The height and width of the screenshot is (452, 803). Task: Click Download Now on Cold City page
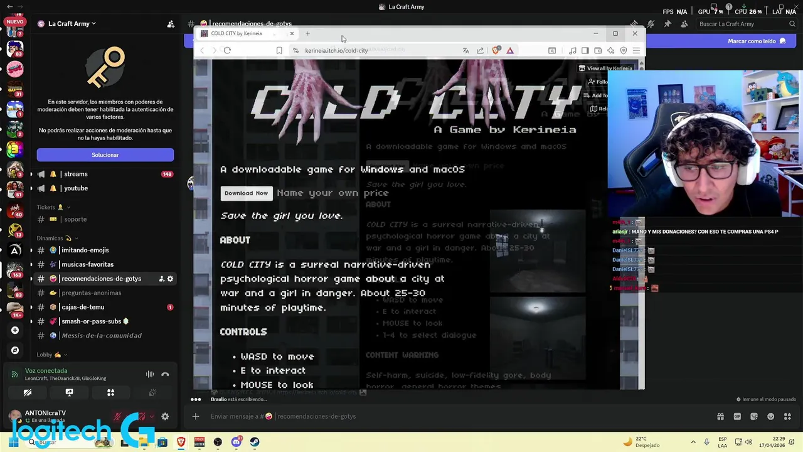tap(246, 193)
